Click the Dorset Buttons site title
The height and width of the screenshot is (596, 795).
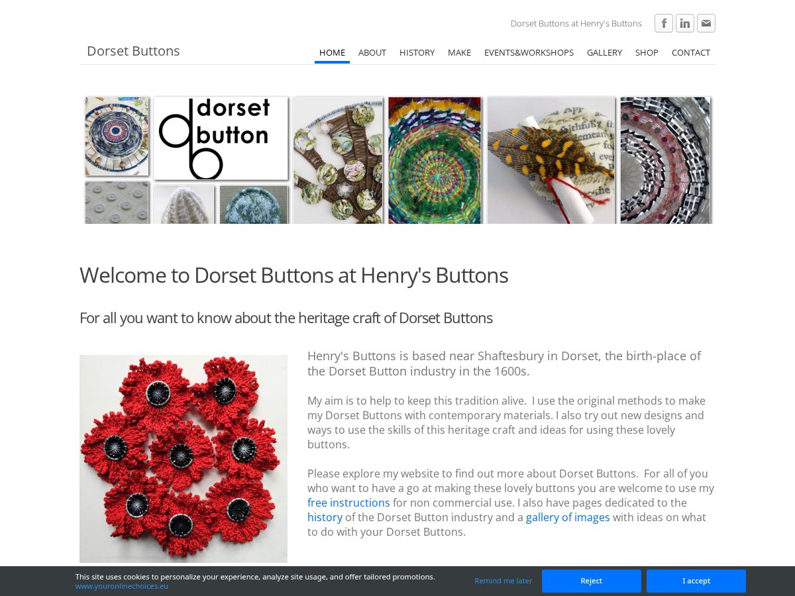point(133,51)
